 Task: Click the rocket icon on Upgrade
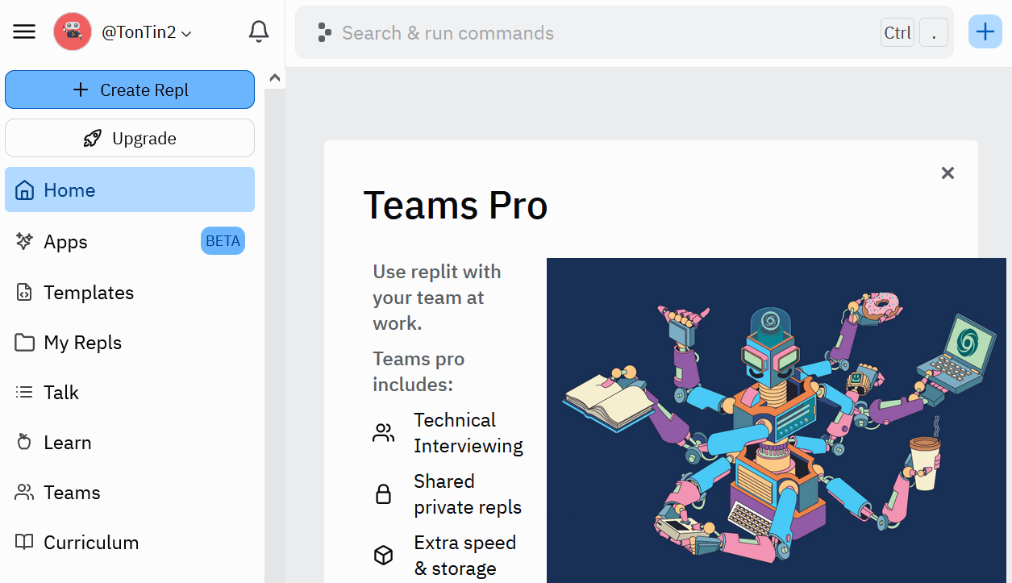93,139
